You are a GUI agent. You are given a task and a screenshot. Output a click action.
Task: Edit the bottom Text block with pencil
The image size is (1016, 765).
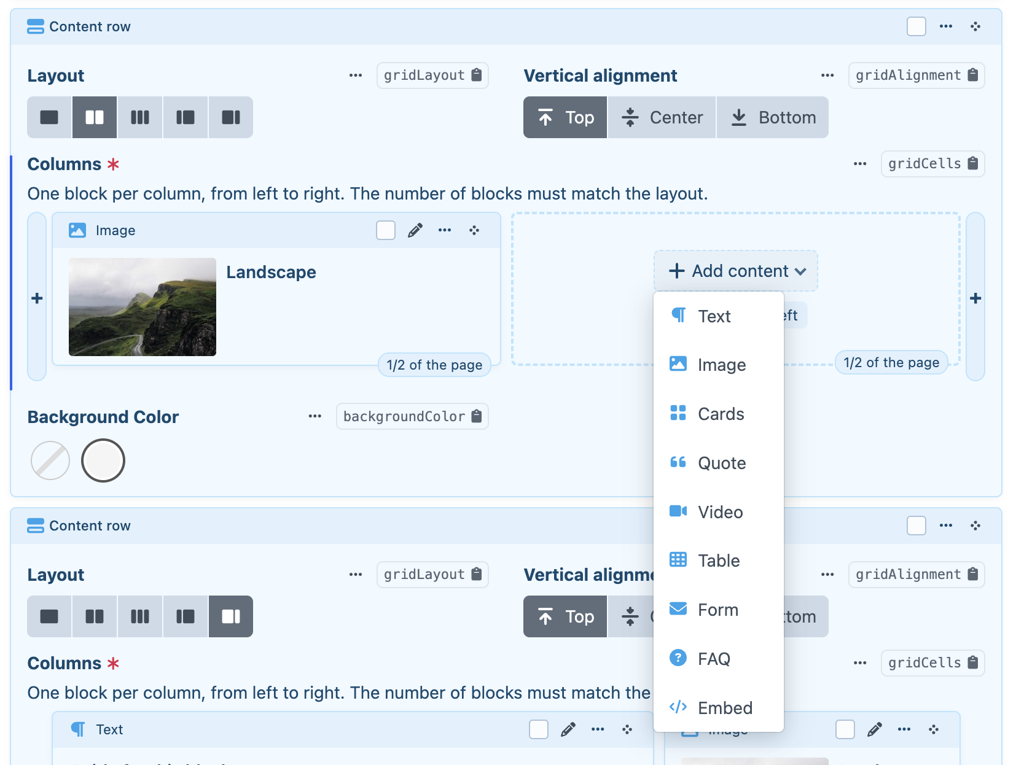click(x=568, y=729)
